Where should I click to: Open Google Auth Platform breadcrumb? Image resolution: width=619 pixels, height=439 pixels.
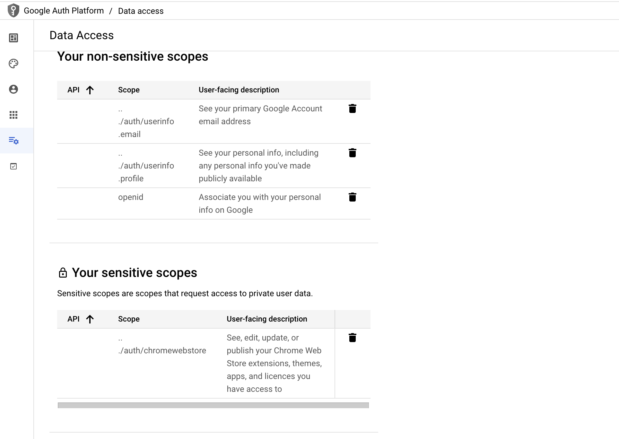click(64, 11)
